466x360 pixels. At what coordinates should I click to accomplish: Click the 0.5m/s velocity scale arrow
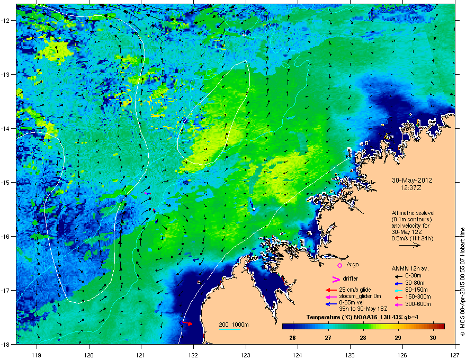[409, 245]
